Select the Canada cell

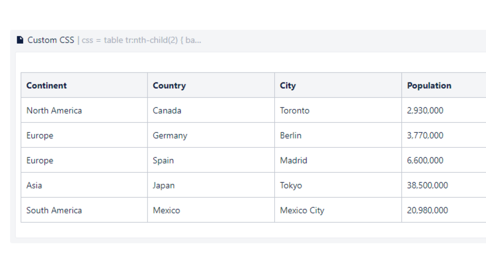167,110
